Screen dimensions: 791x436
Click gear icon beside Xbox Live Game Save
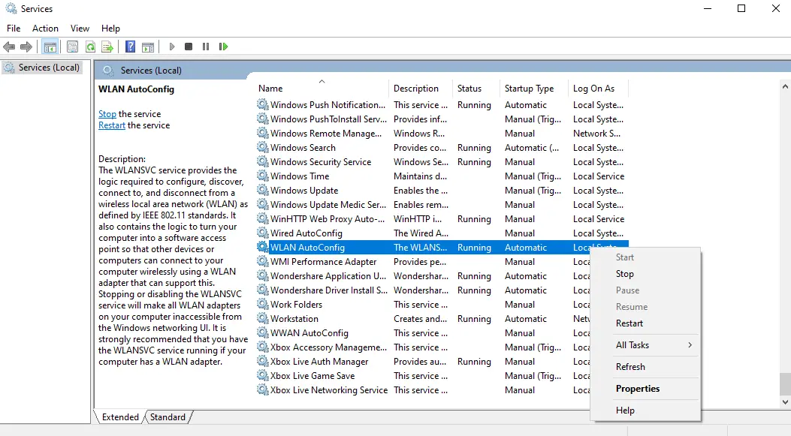(262, 375)
